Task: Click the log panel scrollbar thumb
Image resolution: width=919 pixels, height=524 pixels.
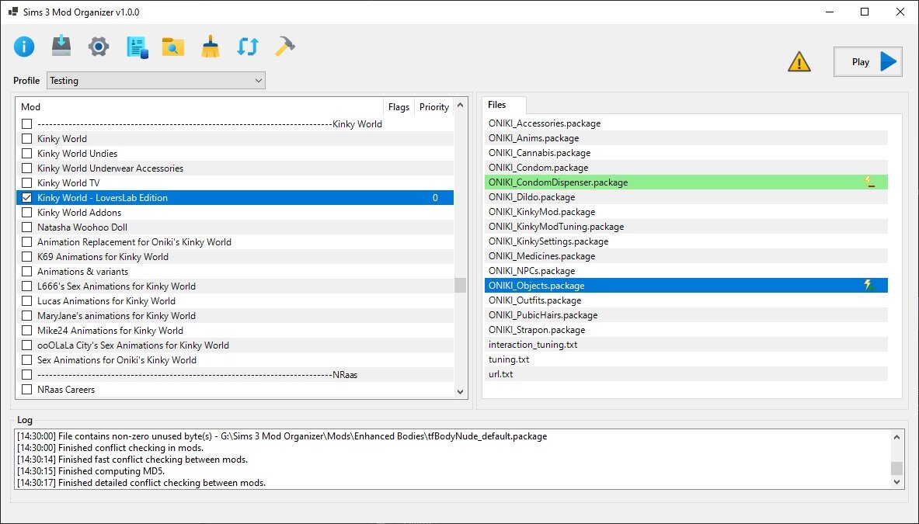Action: [x=896, y=468]
